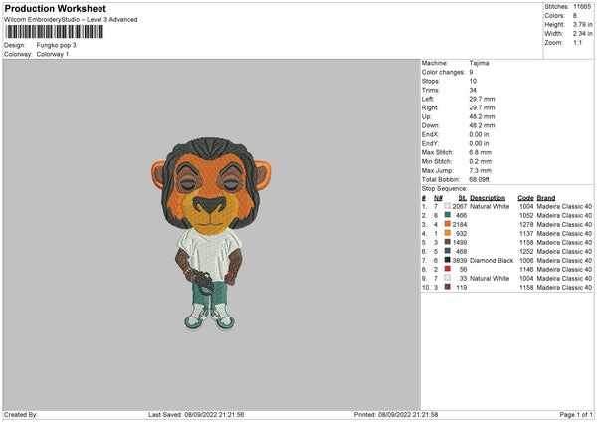Click stitch count 2184 in stop 3
This screenshot has width=597, height=422.
click(459, 224)
